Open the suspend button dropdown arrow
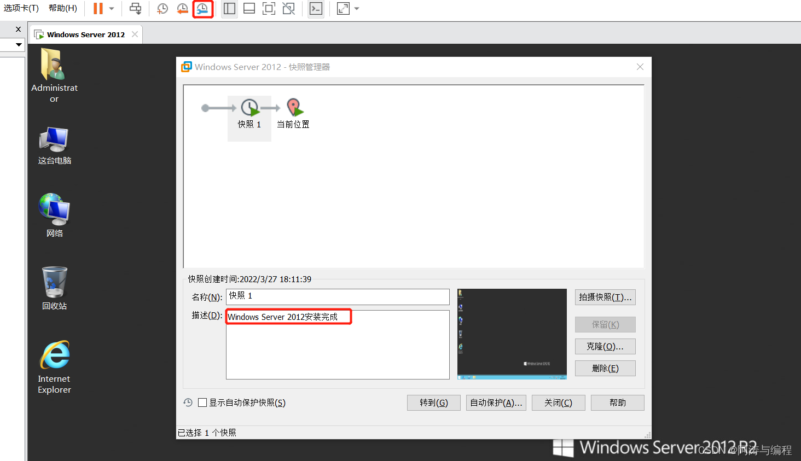Viewport: 801px width, 461px height. [111, 9]
